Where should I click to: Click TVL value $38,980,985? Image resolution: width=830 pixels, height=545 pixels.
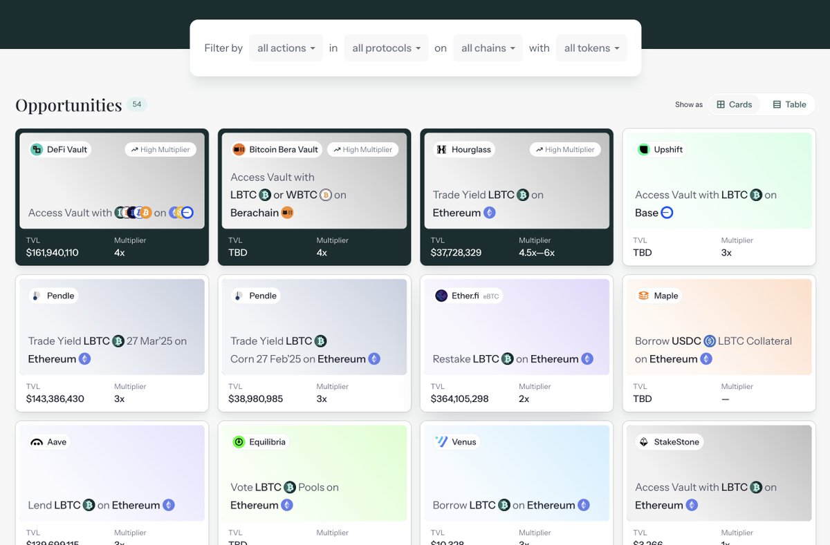(256, 399)
